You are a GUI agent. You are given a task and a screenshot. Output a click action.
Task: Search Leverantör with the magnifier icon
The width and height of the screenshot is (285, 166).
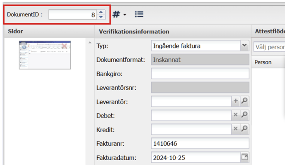pyautogui.click(x=244, y=101)
